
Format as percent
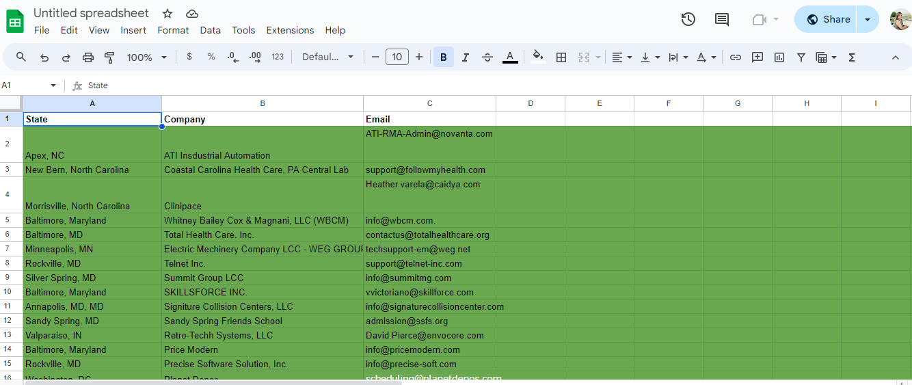click(211, 57)
